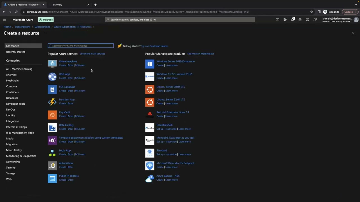Open Docs link under Web App
The image size is (360, 202).
(70, 78)
